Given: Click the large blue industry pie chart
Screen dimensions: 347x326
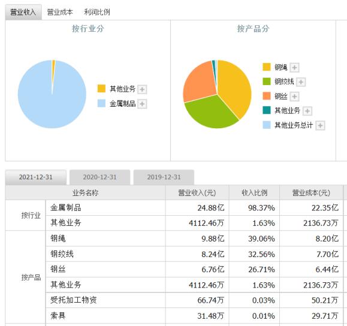Looking at the screenshot, I should point(52,94).
